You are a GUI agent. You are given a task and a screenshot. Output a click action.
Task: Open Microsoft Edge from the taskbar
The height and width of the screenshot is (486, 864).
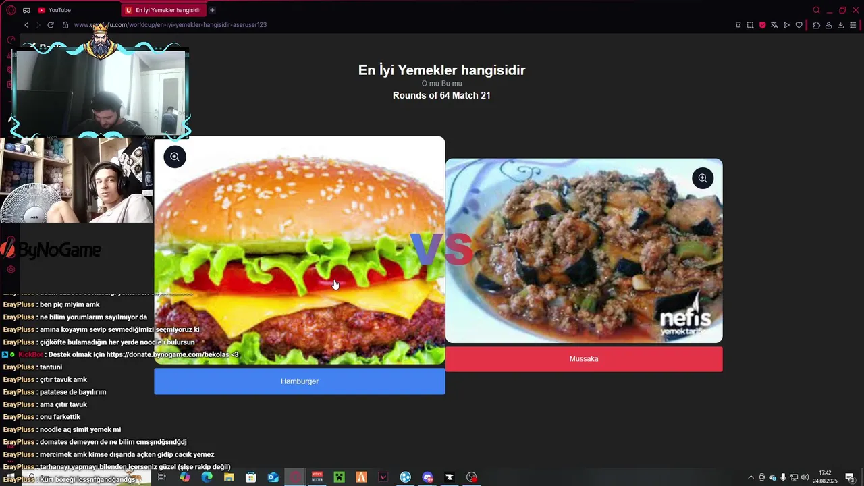click(207, 477)
